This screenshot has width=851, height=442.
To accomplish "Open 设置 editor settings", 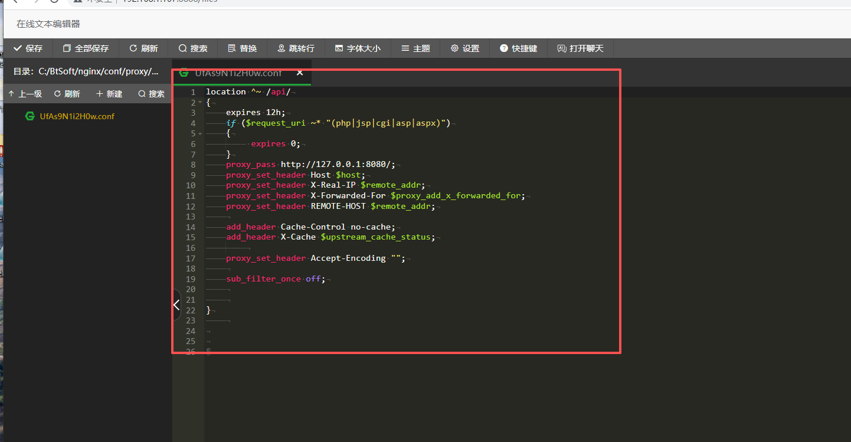I will coord(464,48).
